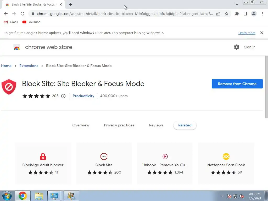Open Netfencer Porn Block yellow icon
Viewport: 268px width, 201px height.
tap(226, 157)
